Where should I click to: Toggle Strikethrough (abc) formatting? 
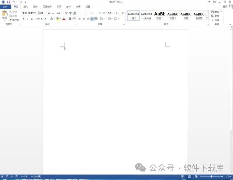pos(38,19)
